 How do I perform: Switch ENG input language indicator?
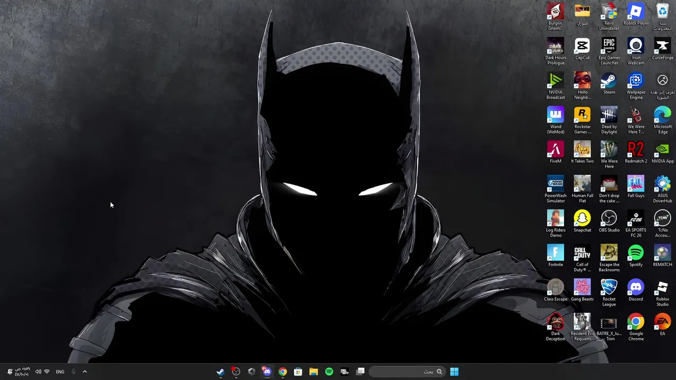click(60, 372)
